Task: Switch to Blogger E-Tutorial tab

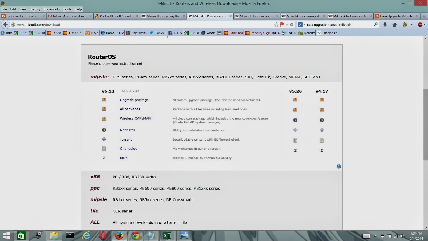Action: tap(23, 16)
